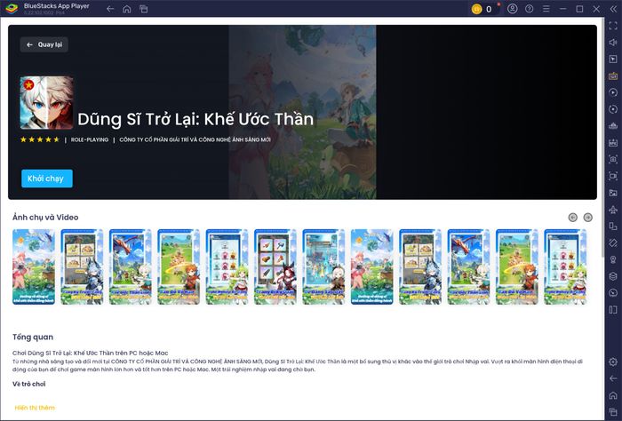
Task: Click the text Chơi Dũng Sĩ Trở Lại trên PC
Action: (x=91, y=353)
